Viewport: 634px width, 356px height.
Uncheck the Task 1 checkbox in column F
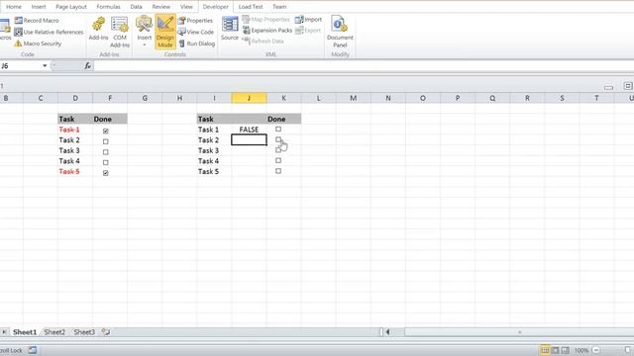pos(106,131)
